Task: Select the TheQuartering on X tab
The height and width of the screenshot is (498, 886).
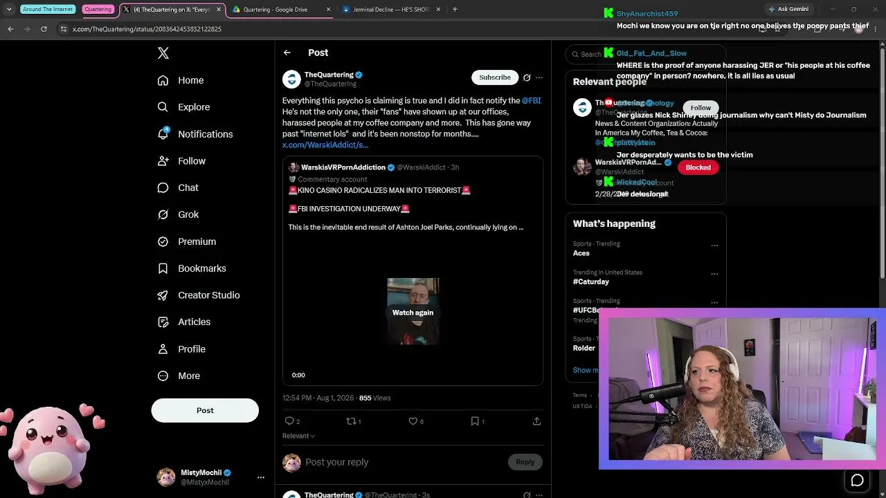Action: [x=172, y=10]
